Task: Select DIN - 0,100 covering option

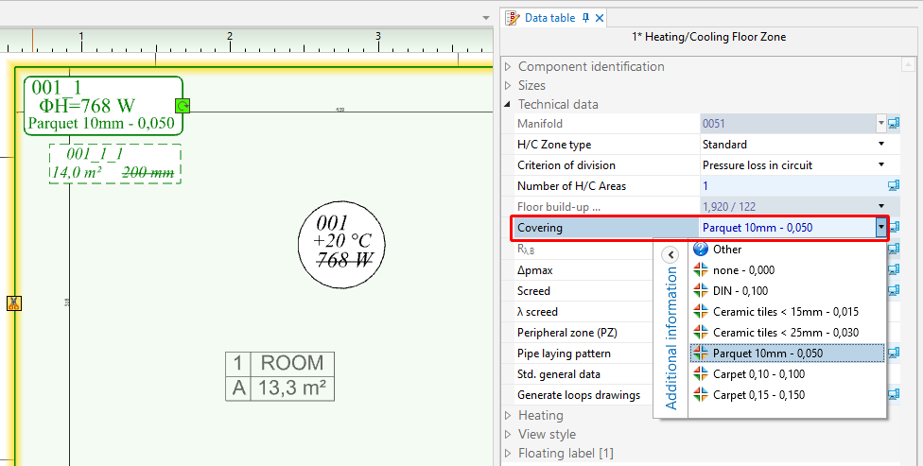Action: (740, 291)
